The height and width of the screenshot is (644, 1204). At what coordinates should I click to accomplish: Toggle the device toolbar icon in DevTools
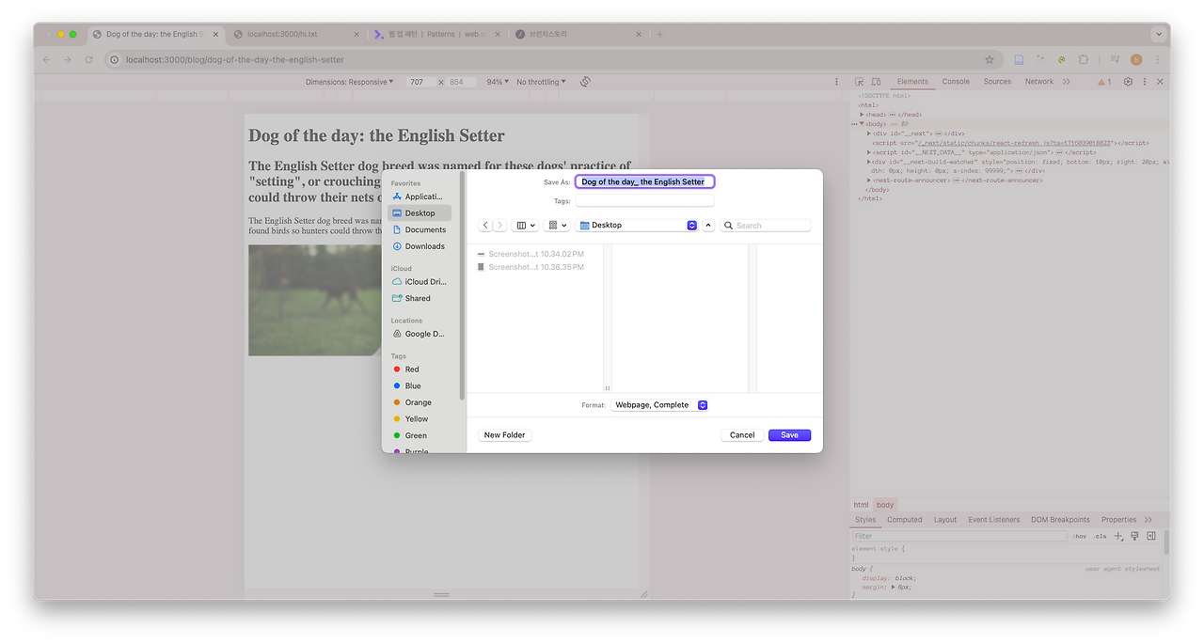[x=876, y=82]
